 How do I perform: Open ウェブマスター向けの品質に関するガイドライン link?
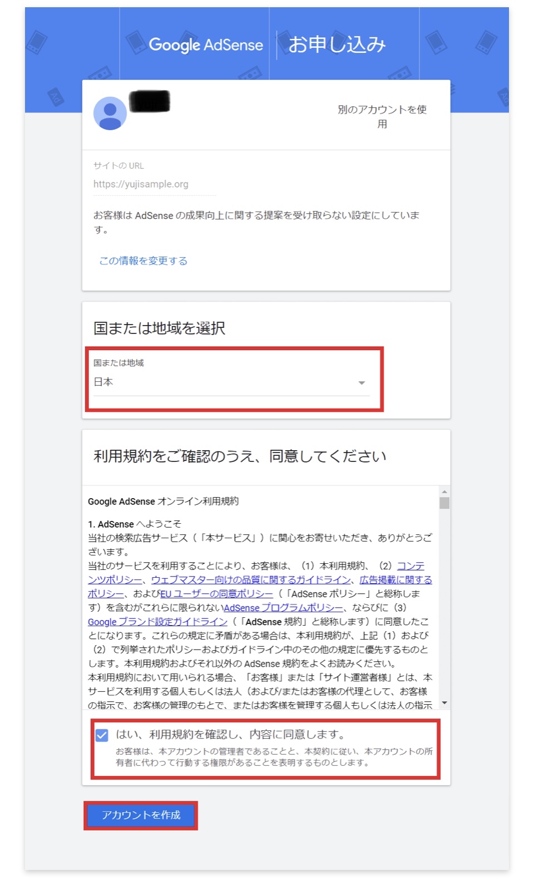[251, 579]
